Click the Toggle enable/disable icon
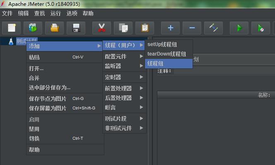Viewport: 275px width, 165px height. [213, 28]
